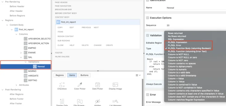Collapse the Validations node under SAL

(26, 62)
